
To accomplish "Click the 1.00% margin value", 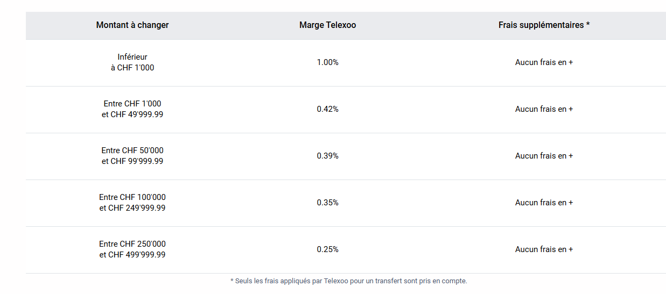I will pyautogui.click(x=327, y=62).
